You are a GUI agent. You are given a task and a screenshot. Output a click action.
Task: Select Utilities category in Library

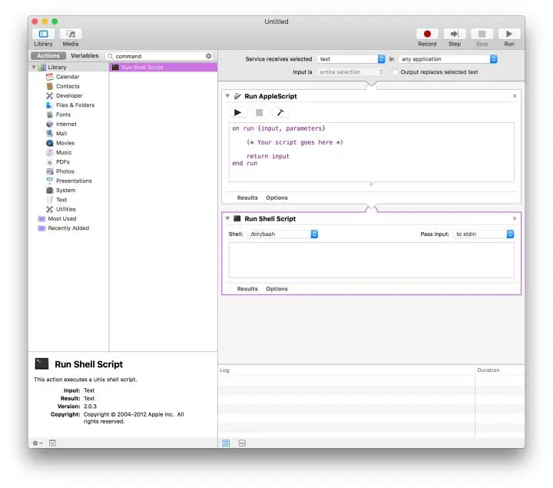point(65,209)
